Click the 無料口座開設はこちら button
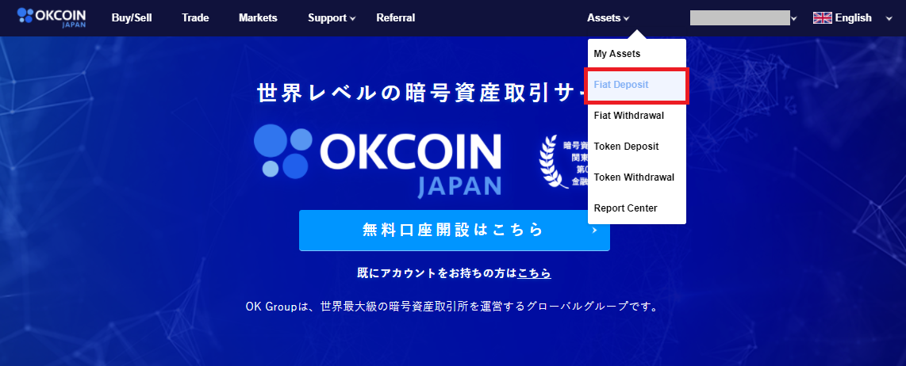The height and width of the screenshot is (366, 906). point(454,231)
